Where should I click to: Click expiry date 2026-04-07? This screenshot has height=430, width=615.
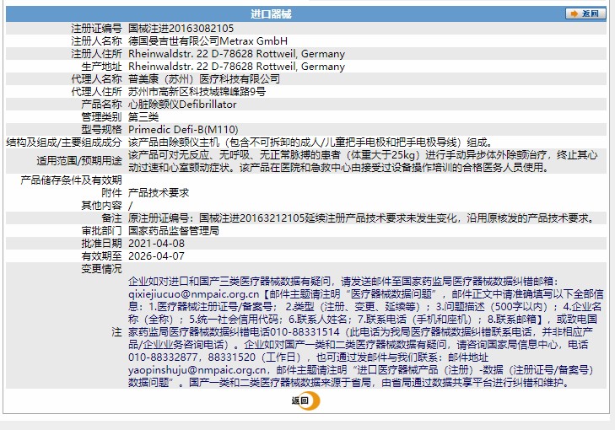[x=156, y=256]
